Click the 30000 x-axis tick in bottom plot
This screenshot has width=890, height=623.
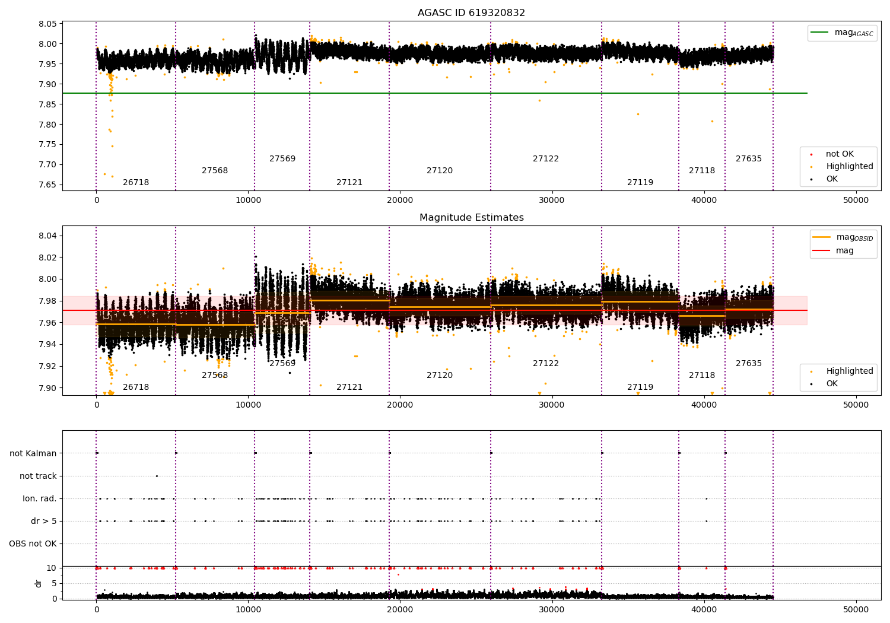[x=552, y=610]
